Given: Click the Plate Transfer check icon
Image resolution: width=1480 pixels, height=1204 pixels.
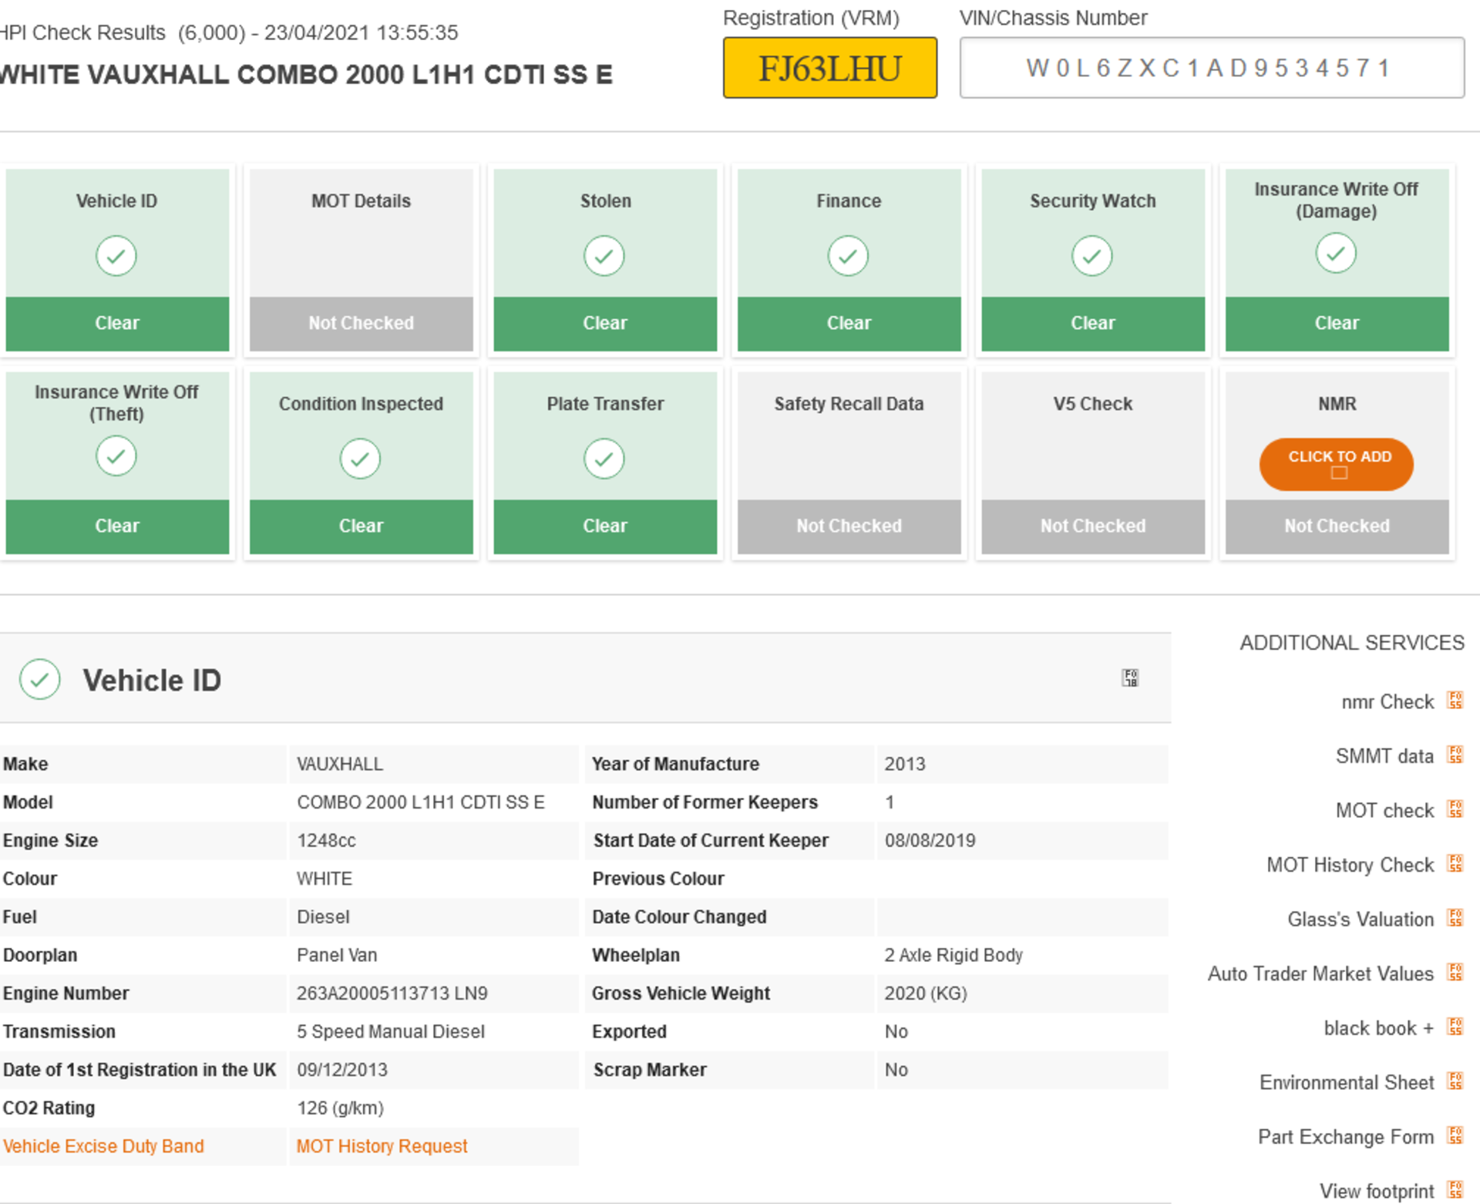Looking at the screenshot, I should (604, 459).
